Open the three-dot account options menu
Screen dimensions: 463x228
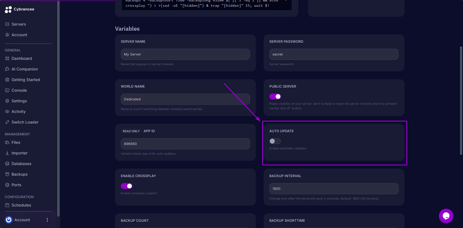coord(47,220)
